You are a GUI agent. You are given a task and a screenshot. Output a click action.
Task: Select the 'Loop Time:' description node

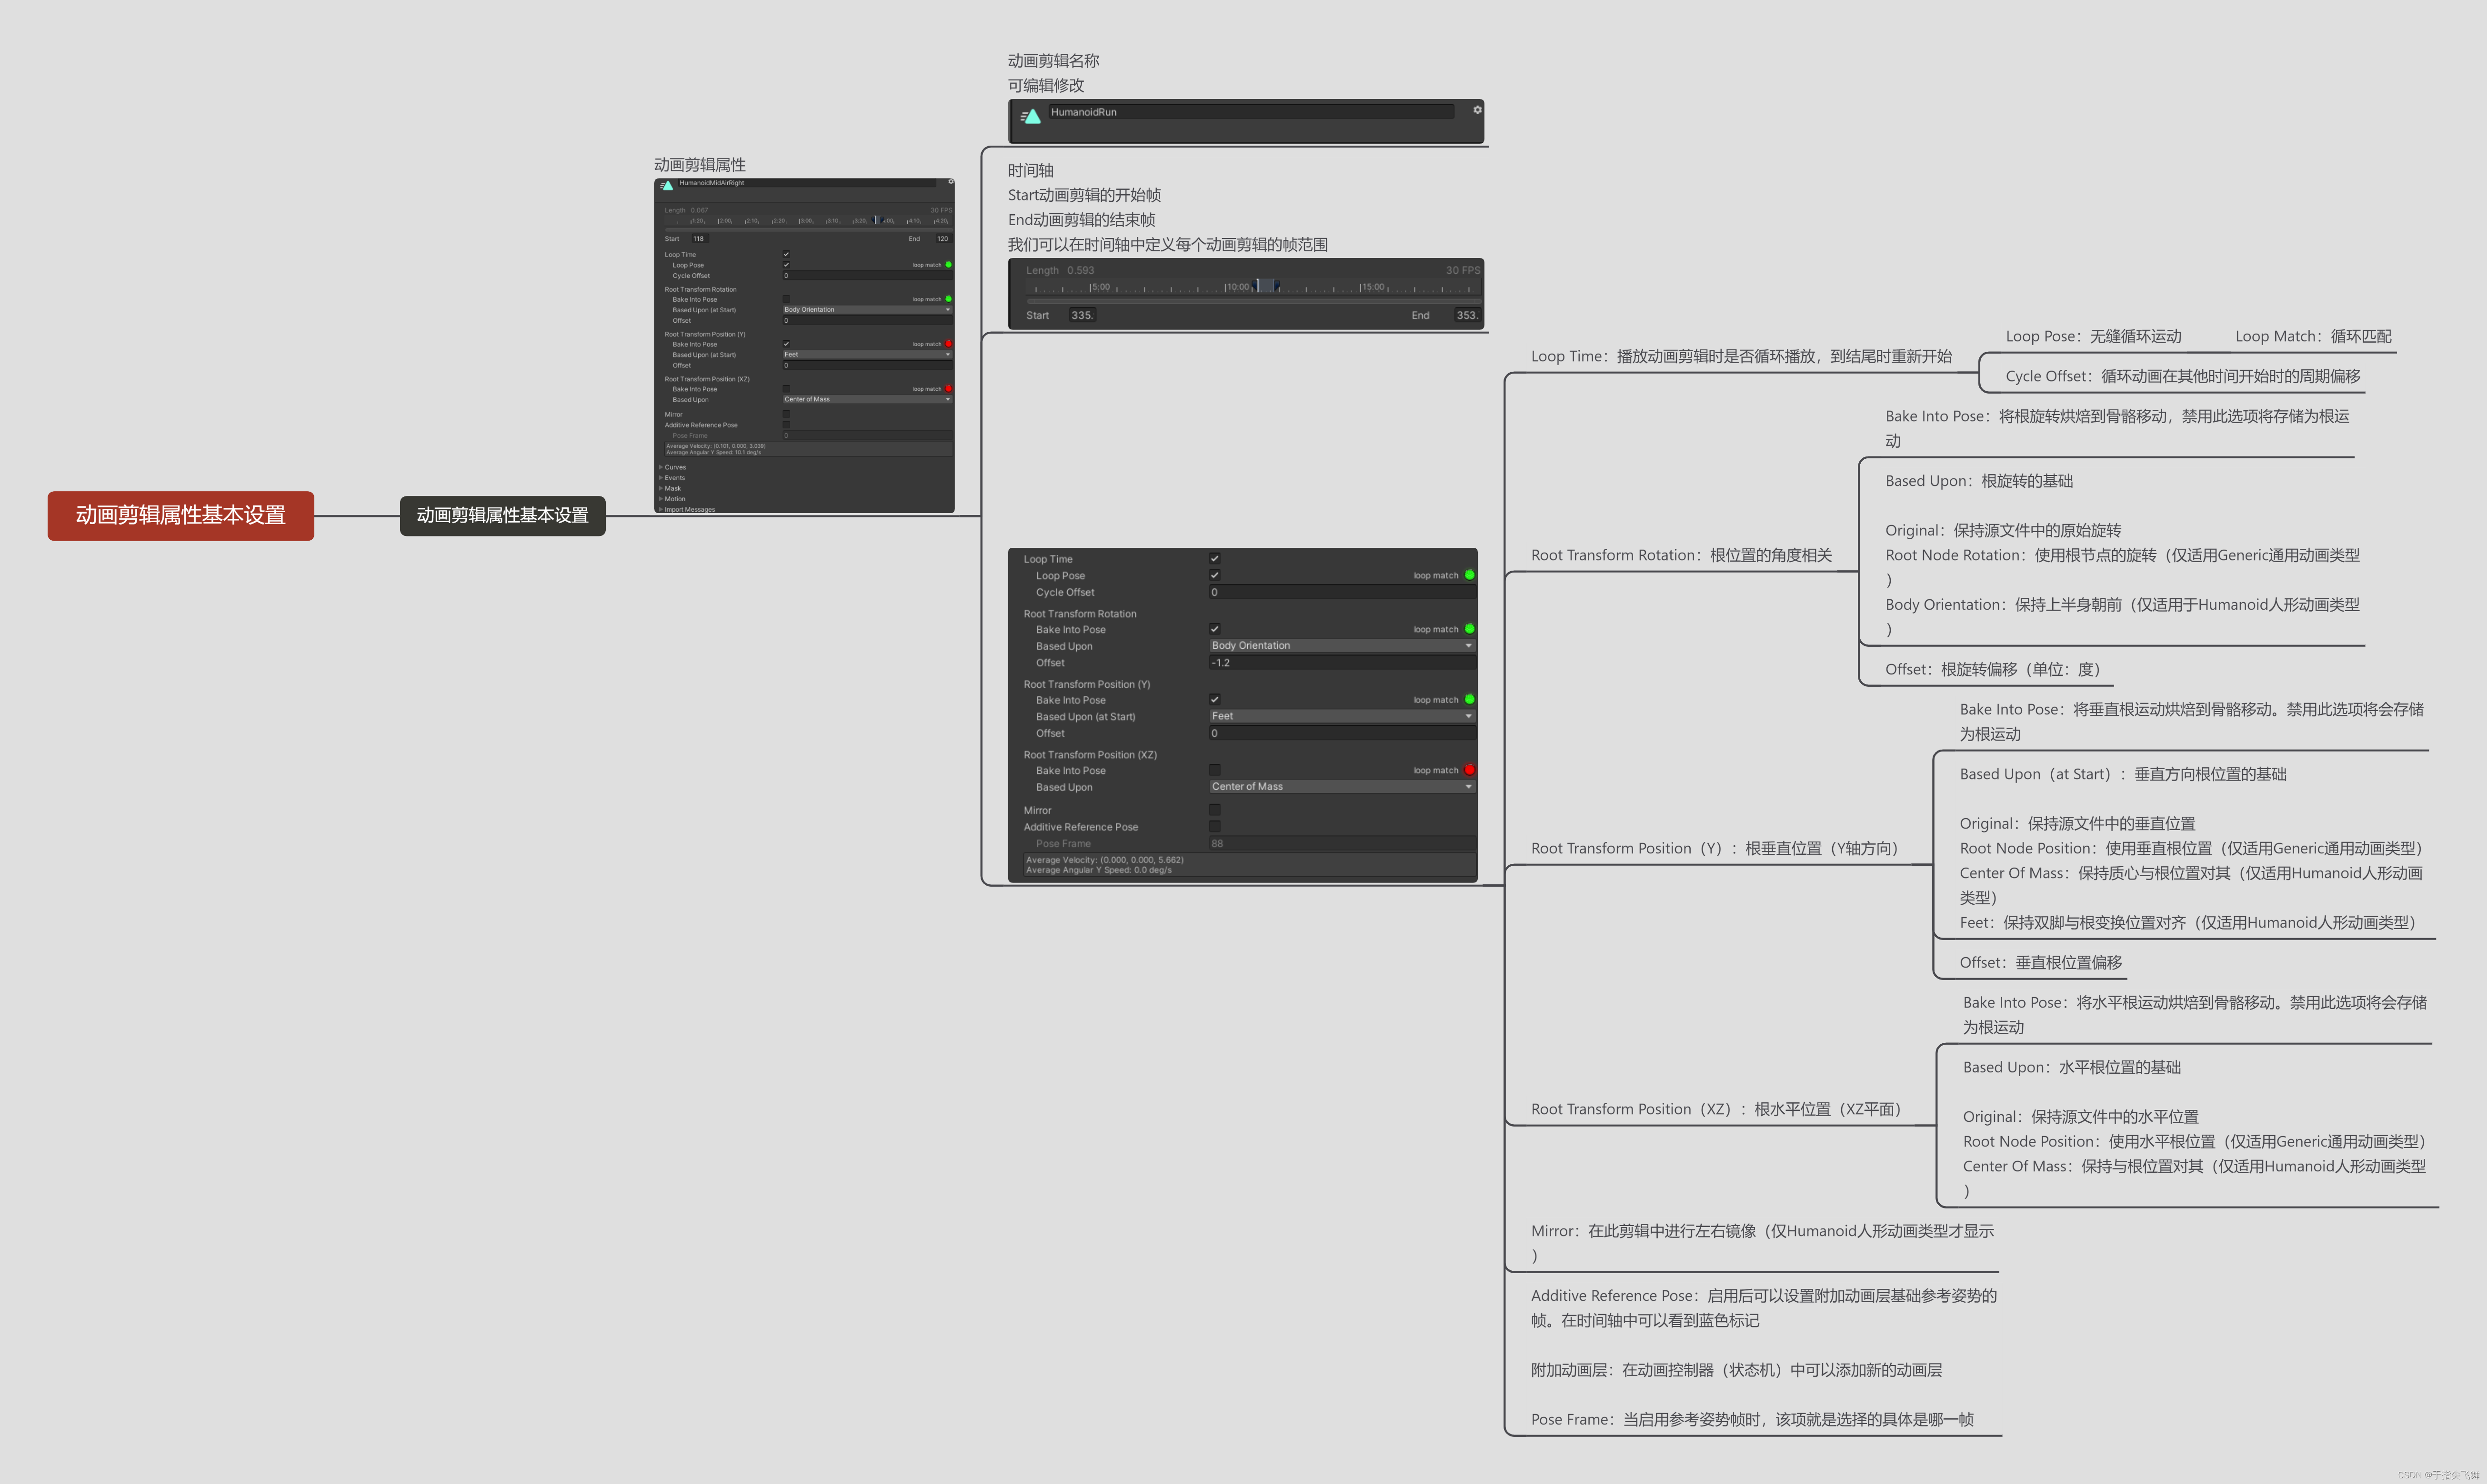click(x=1742, y=356)
